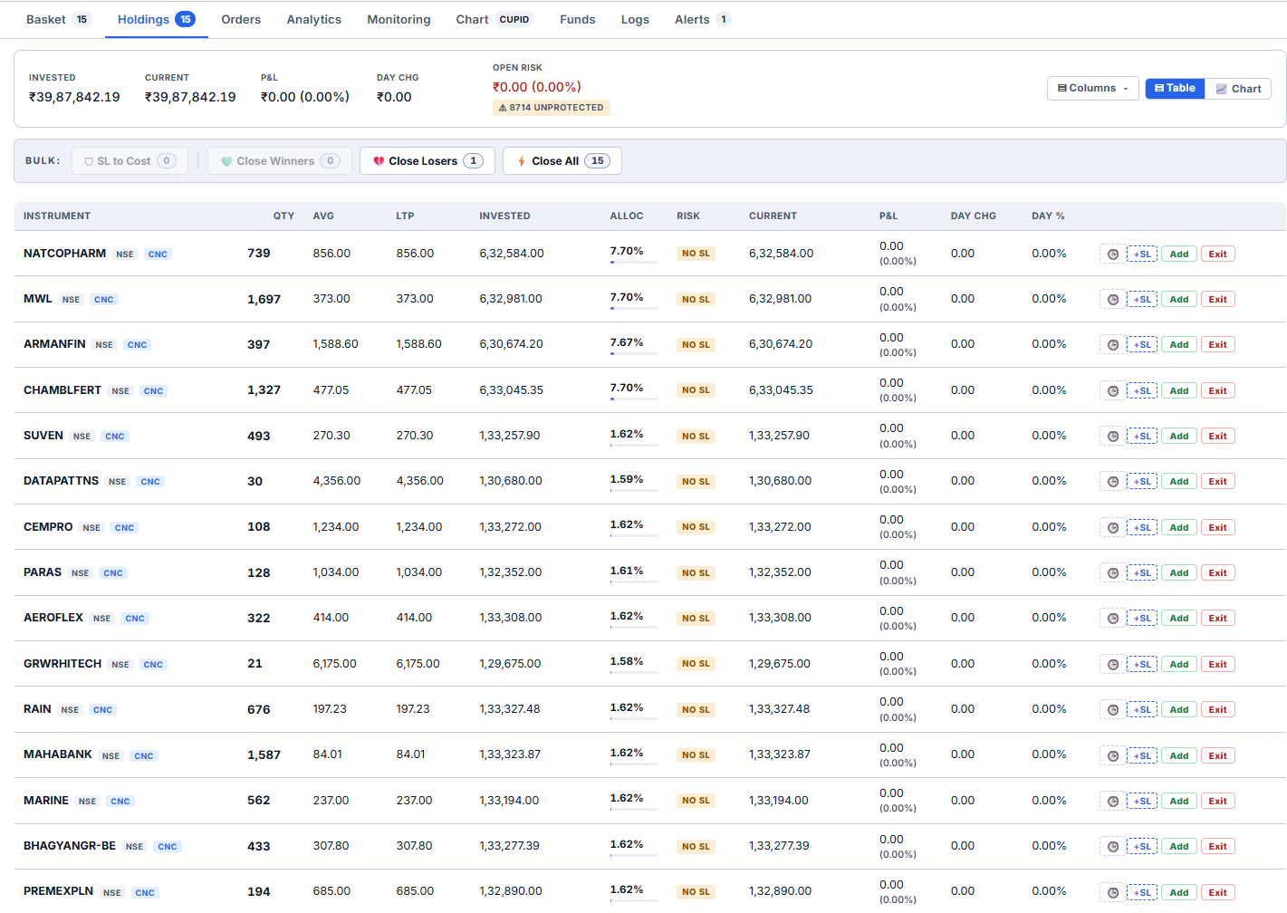Open the Orders tab

click(241, 20)
